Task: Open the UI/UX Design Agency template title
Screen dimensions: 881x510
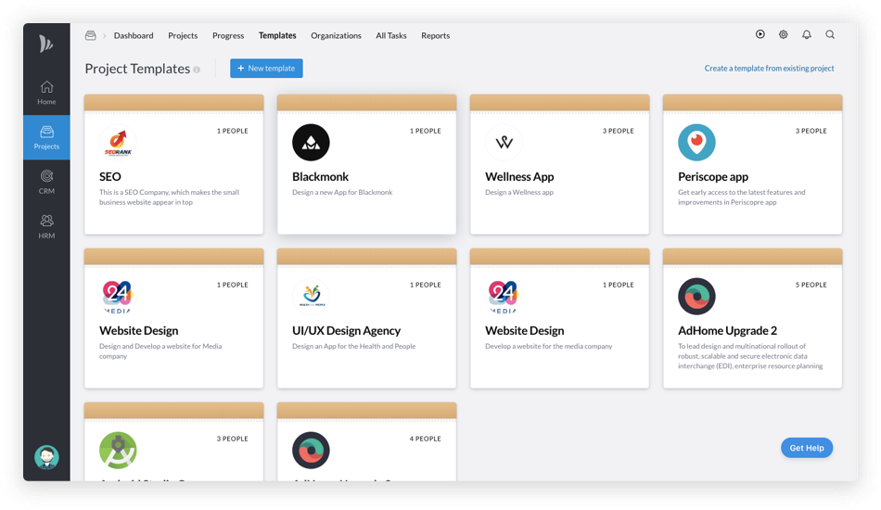Action: [x=346, y=330]
